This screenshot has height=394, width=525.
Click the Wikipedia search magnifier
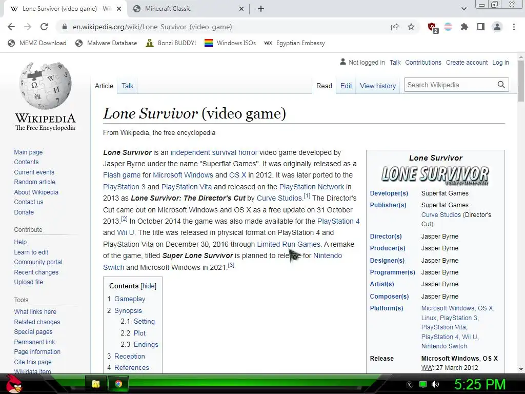(501, 85)
